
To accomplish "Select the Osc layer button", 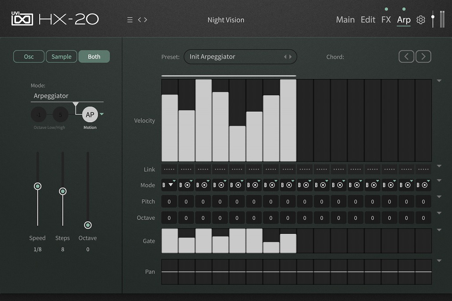I will (29, 56).
